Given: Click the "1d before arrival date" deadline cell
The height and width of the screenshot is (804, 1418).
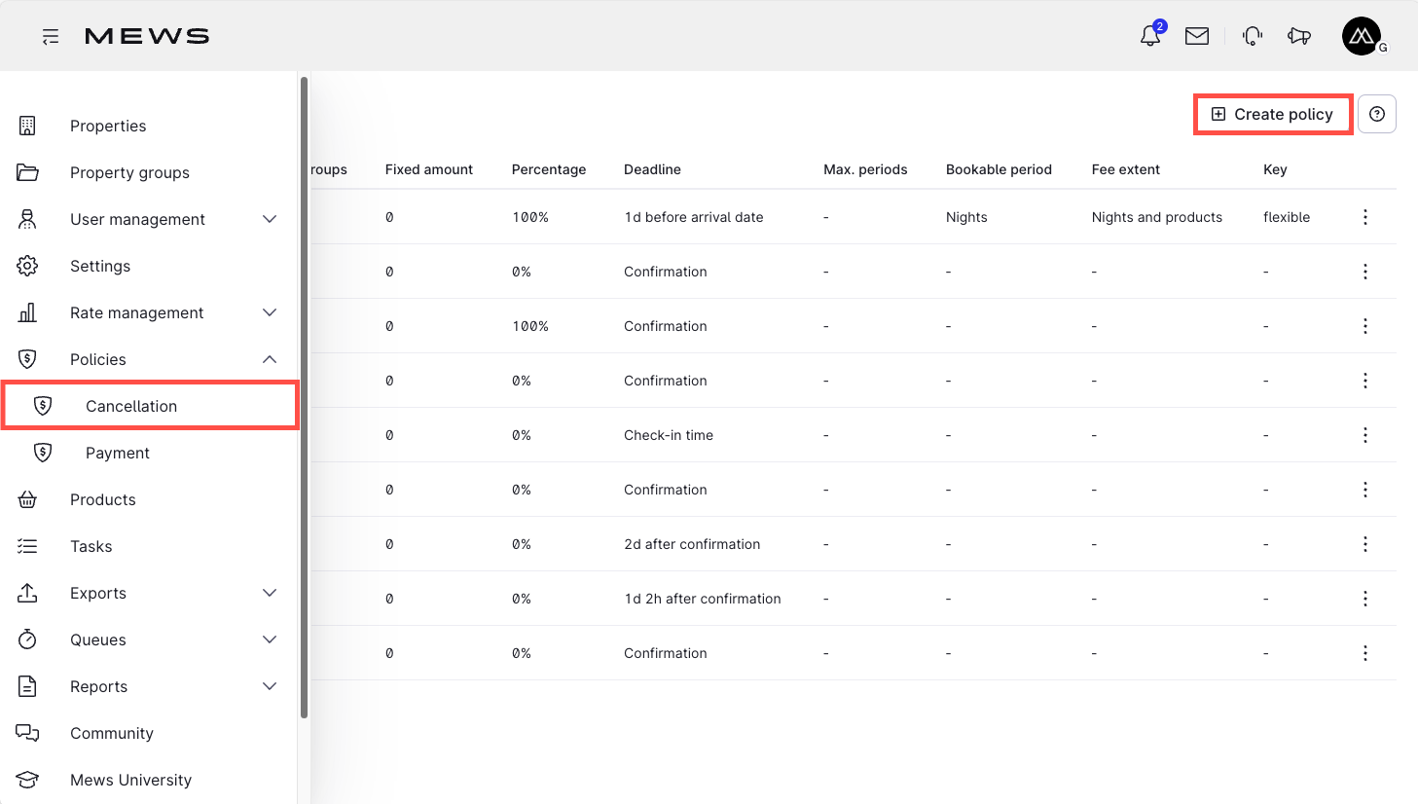Looking at the screenshot, I should [694, 217].
